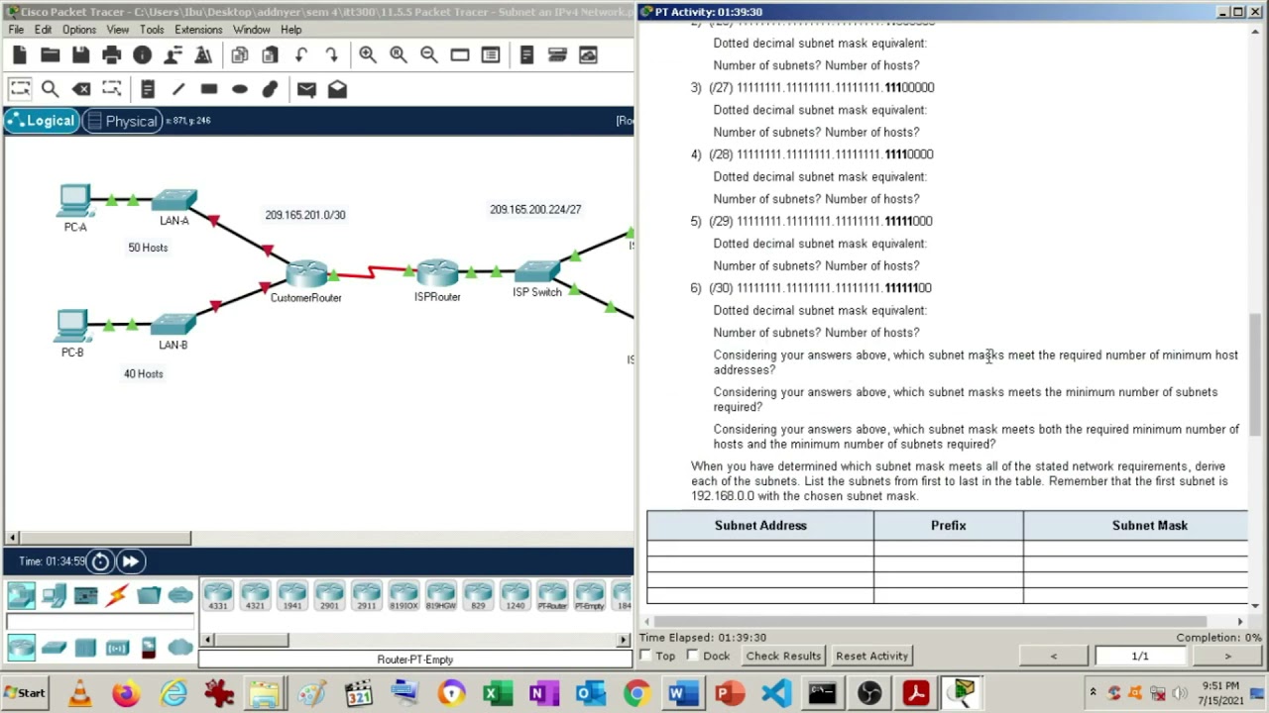This screenshot has width=1269, height=713.
Task: Save the network using floppy icon
Action: (81, 55)
